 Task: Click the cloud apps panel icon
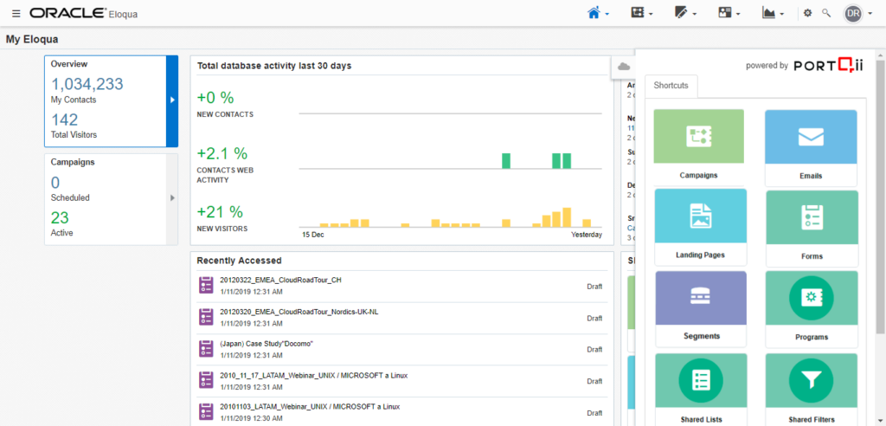tap(624, 67)
